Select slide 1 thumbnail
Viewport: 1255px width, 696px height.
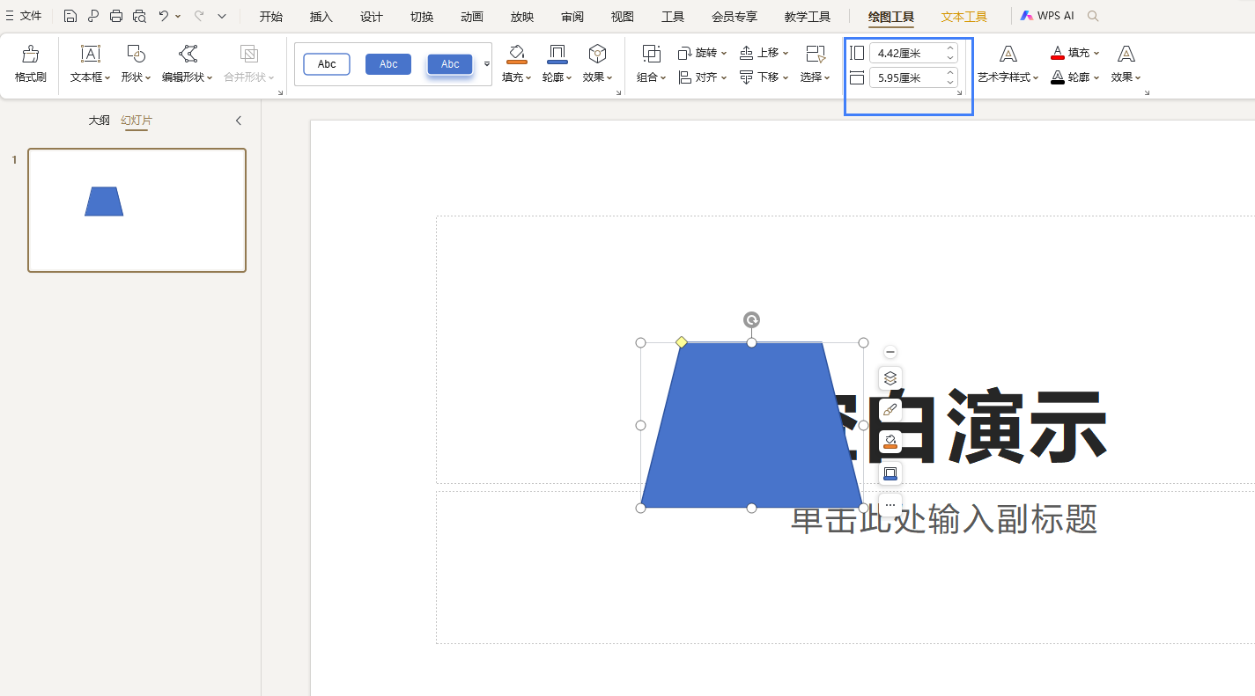(137, 210)
